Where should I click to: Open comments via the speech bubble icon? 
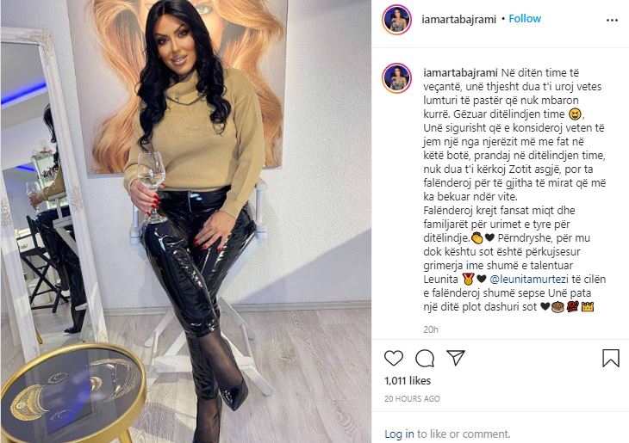pos(425,358)
